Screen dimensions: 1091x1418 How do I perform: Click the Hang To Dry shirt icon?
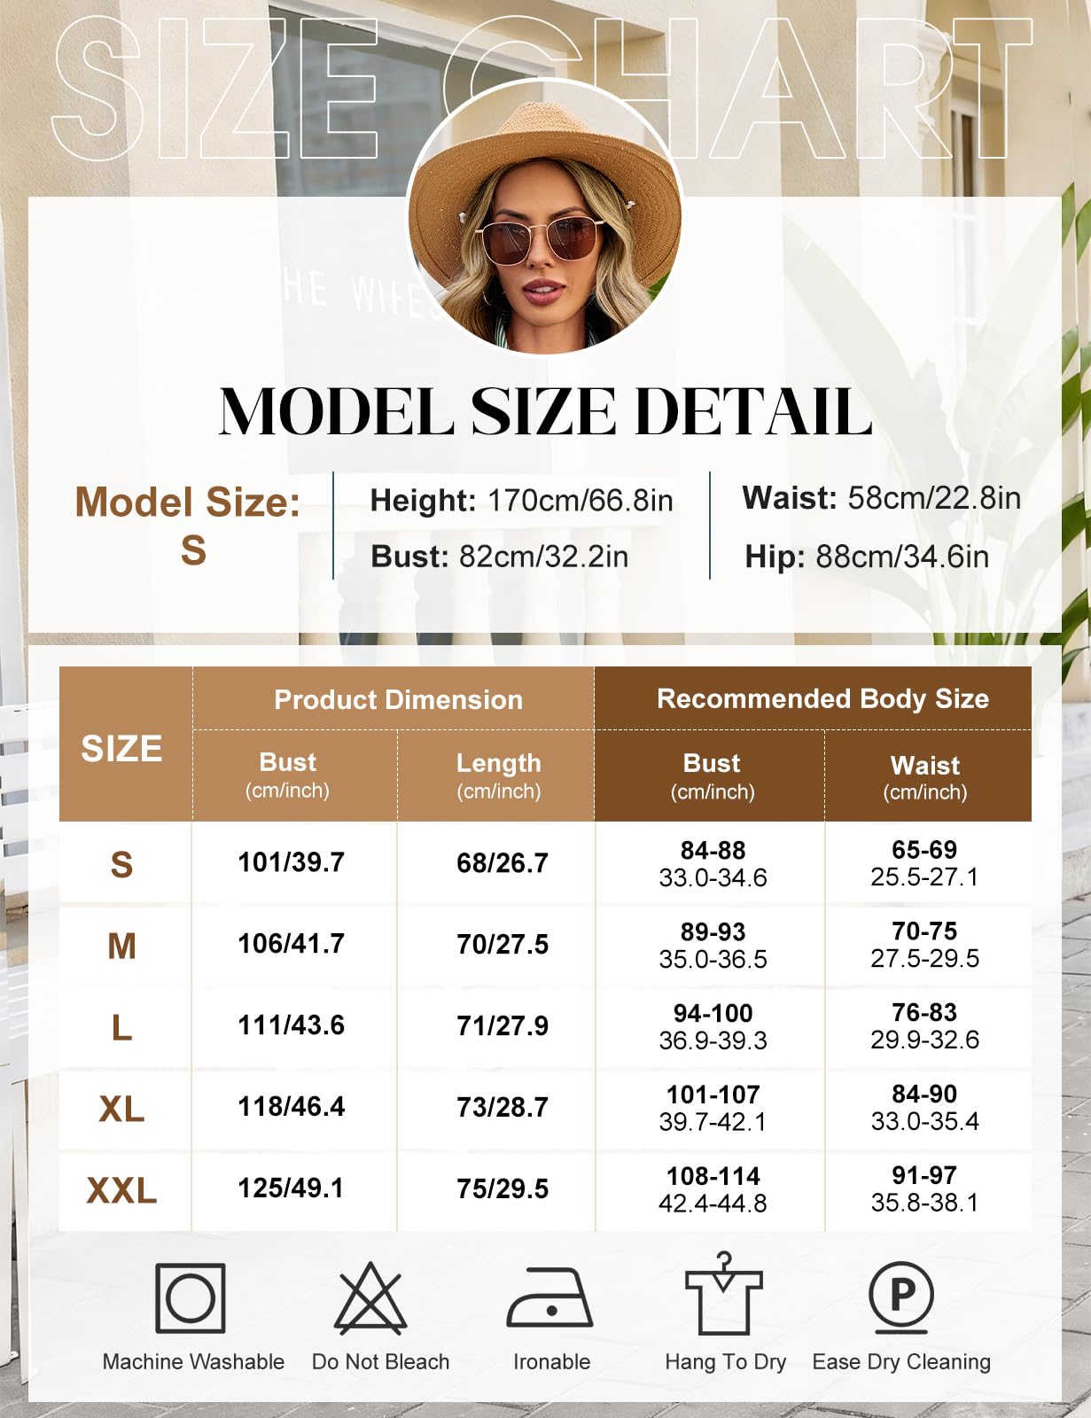(x=724, y=1294)
